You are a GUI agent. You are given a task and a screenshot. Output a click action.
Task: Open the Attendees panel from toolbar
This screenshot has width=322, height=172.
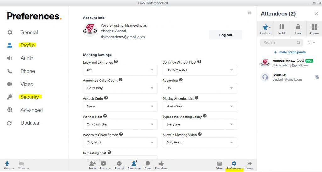coord(134,165)
